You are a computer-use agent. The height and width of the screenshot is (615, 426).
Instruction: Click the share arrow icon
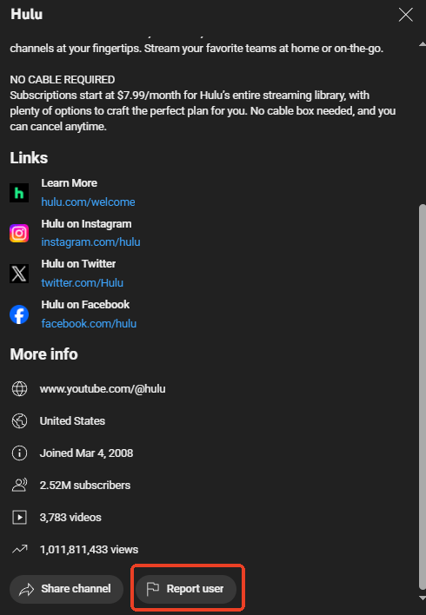point(26,590)
